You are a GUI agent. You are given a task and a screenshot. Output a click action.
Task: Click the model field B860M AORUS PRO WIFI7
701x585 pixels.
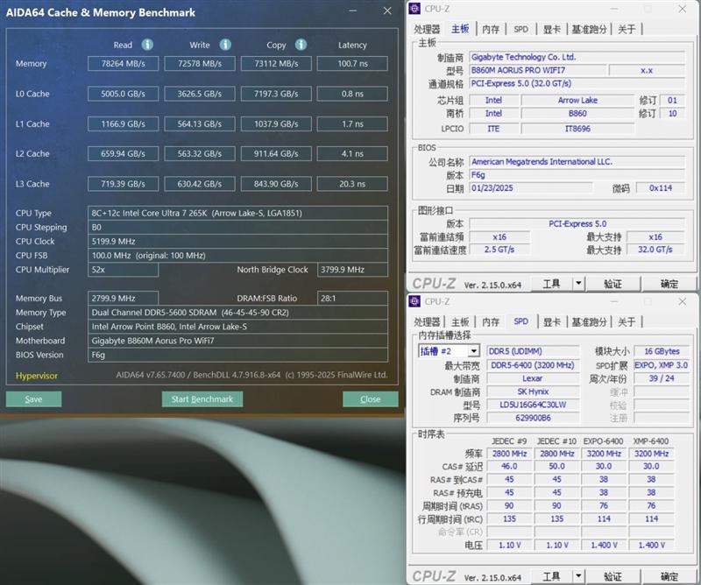click(x=538, y=70)
